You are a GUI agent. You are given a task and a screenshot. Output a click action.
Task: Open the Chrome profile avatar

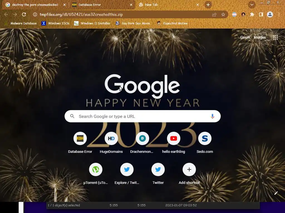[270, 14]
